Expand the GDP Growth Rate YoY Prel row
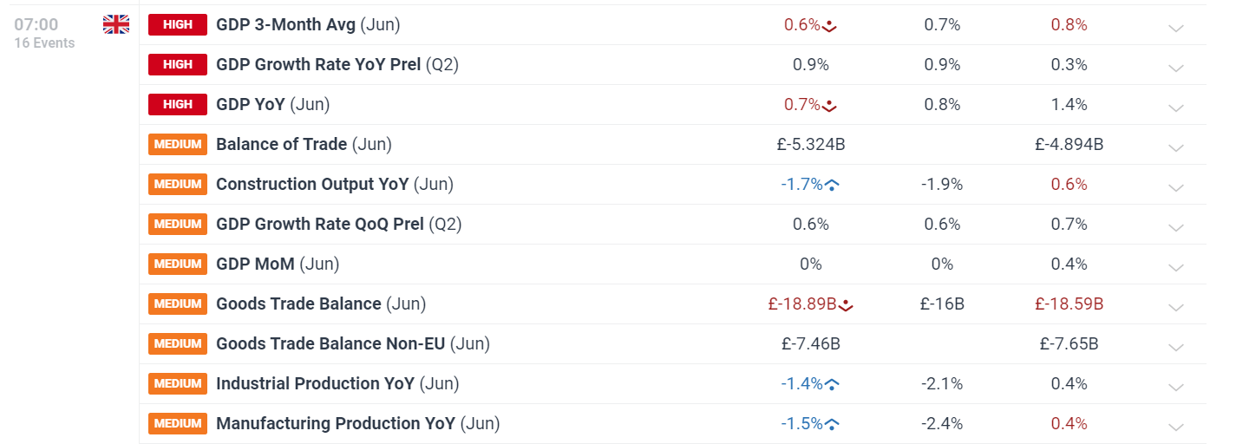The width and height of the screenshot is (1236, 444). (1176, 68)
